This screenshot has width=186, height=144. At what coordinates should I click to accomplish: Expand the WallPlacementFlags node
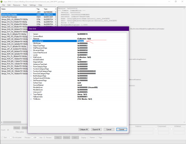[x=31, y=48]
